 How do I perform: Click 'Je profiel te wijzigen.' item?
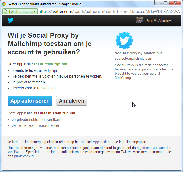[x=29, y=82]
